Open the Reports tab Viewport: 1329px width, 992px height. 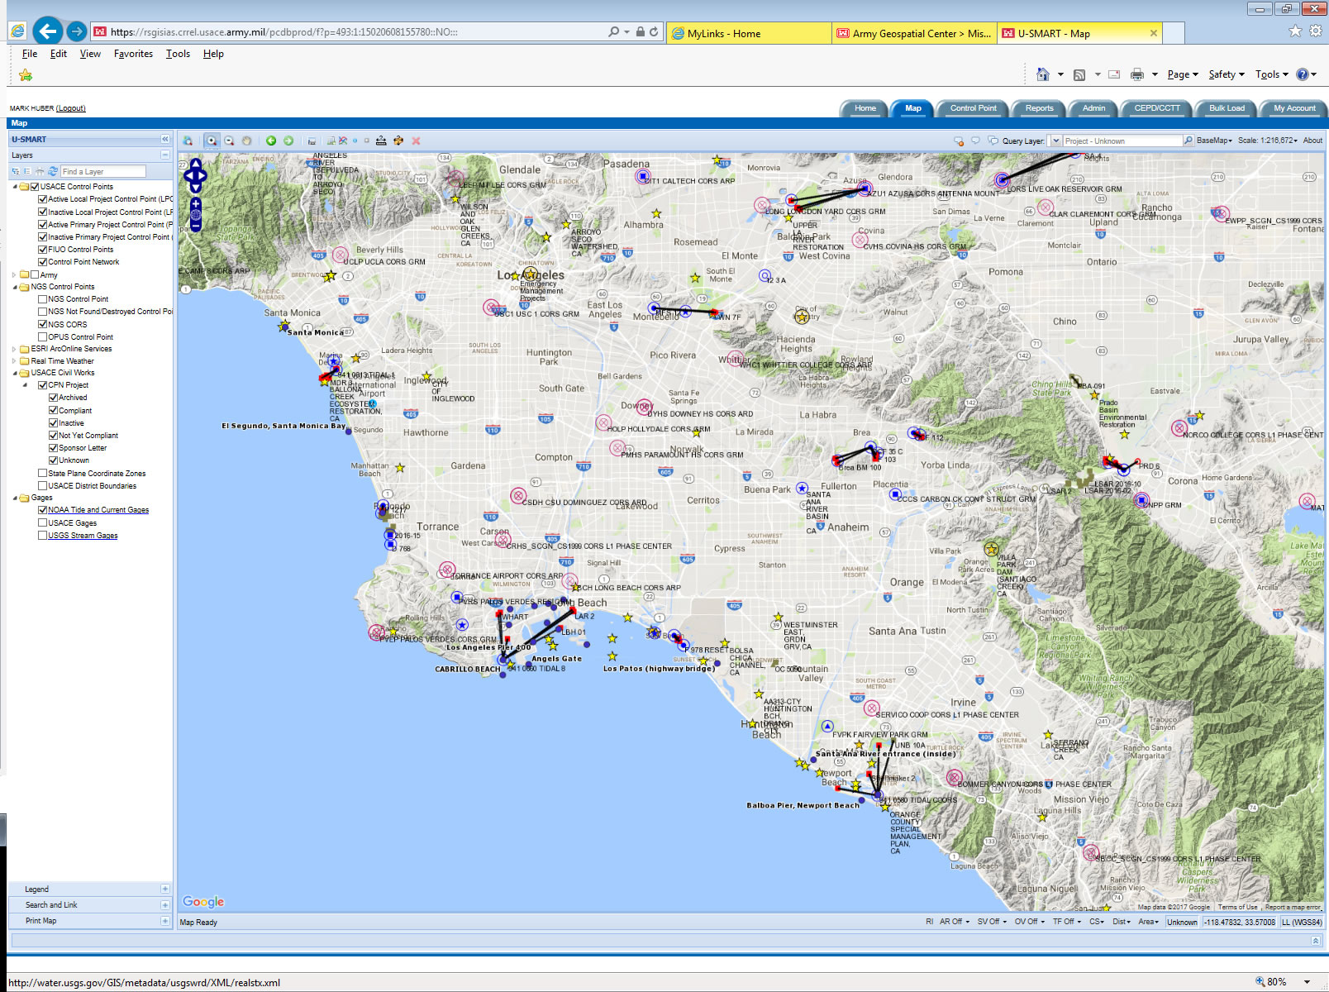[x=1039, y=108]
